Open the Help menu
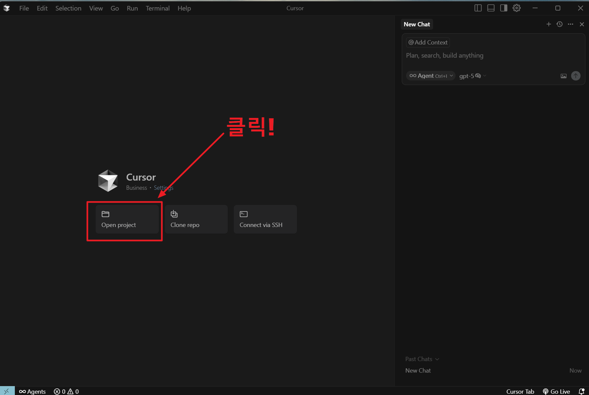The width and height of the screenshot is (589, 395). tap(184, 8)
